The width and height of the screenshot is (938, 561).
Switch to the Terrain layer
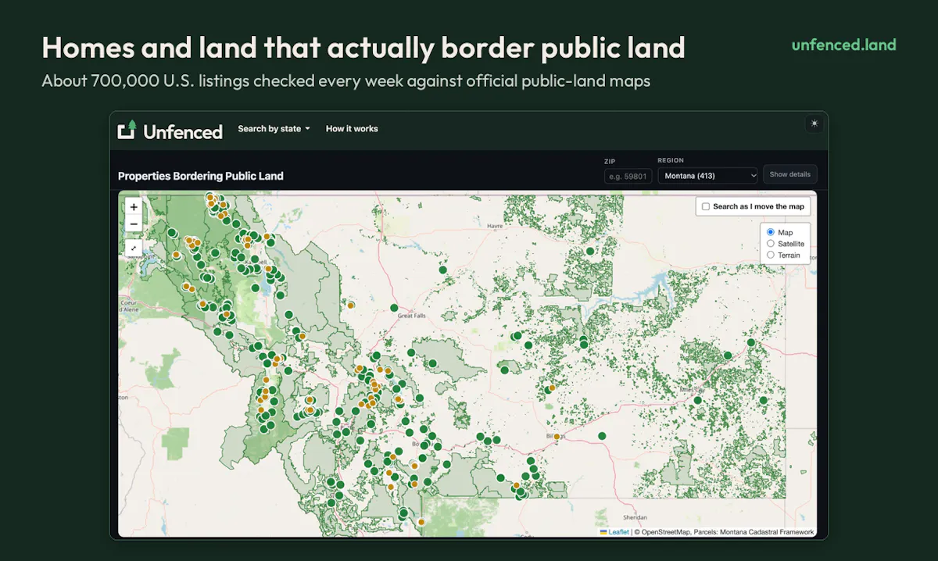pyautogui.click(x=771, y=255)
